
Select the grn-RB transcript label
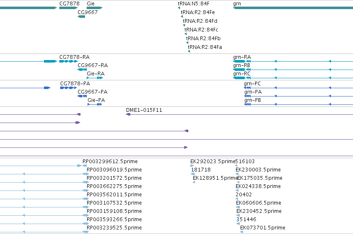pyautogui.click(x=241, y=65)
